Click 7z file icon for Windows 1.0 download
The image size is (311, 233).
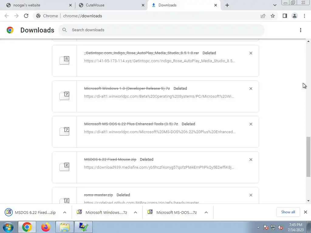coord(64,96)
